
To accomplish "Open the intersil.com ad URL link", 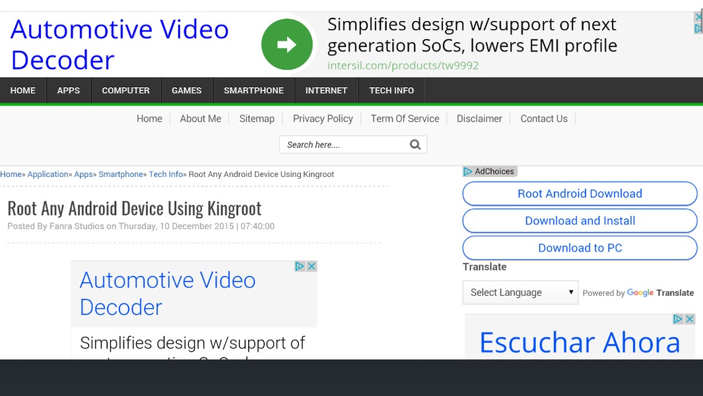I will (403, 65).
